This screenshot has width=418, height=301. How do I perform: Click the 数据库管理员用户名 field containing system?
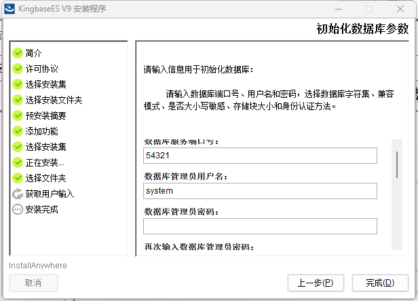point(260,191)
